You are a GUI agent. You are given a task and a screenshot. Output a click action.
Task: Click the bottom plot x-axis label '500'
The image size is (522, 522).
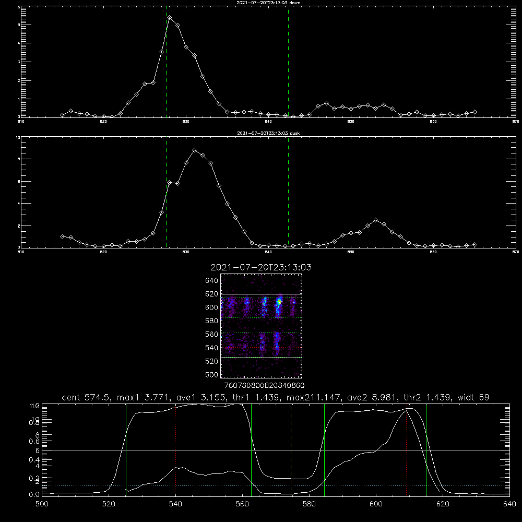tap(42, 504)
